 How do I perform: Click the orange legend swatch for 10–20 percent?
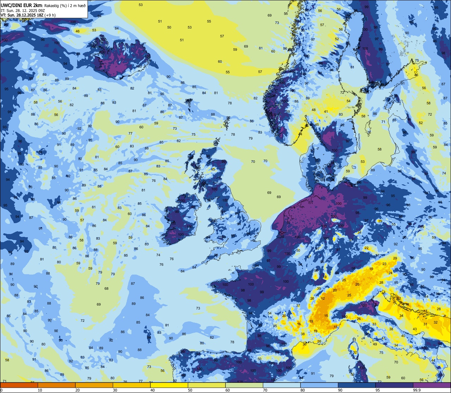[56, 385]
